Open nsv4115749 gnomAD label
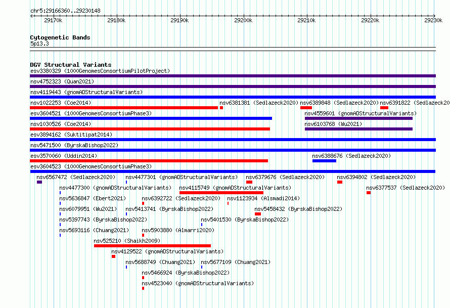Image resolution: width=450 pixels, height=308 pixels. 235,188
